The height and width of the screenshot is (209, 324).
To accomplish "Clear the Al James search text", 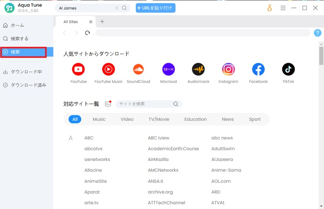I will pos(117,8).
